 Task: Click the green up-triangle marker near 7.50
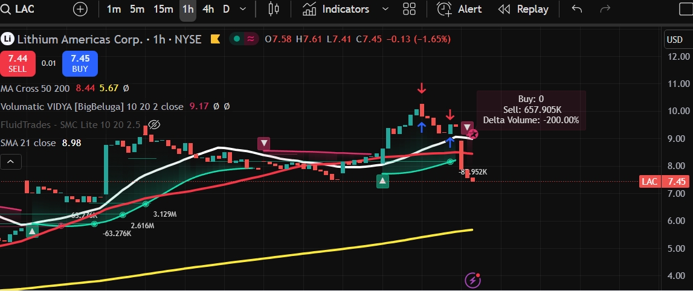coord(382,181)
